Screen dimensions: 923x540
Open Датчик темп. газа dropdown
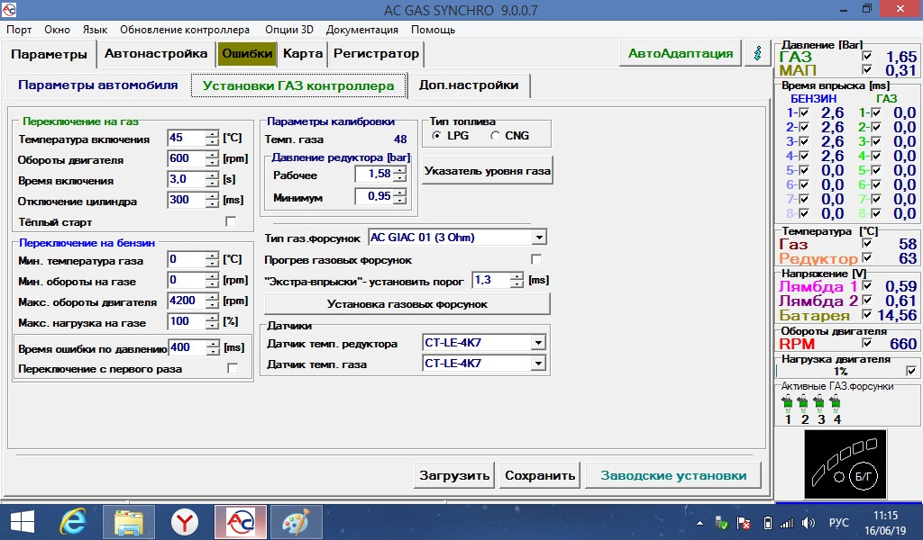(x=537, y=364)
